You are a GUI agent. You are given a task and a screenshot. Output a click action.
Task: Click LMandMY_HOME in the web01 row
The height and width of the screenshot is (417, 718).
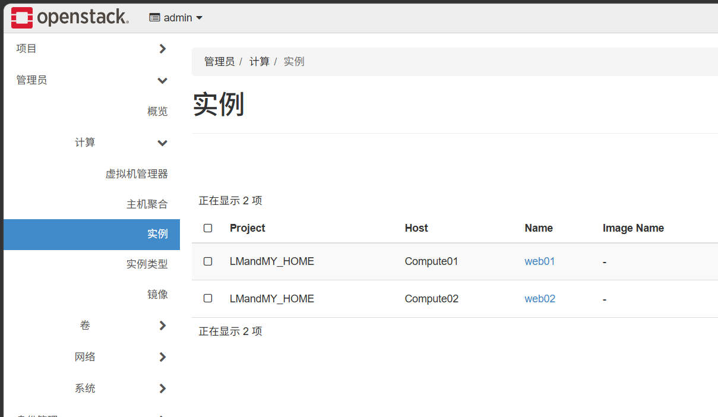(272, 261)
